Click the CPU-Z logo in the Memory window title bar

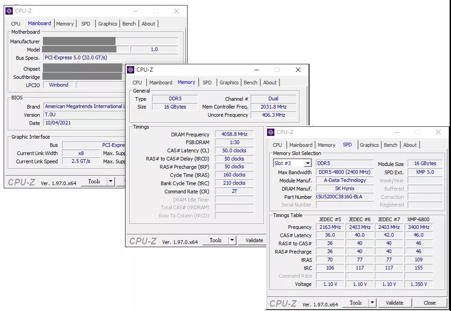pyautogui.click(x=131, y=70)
